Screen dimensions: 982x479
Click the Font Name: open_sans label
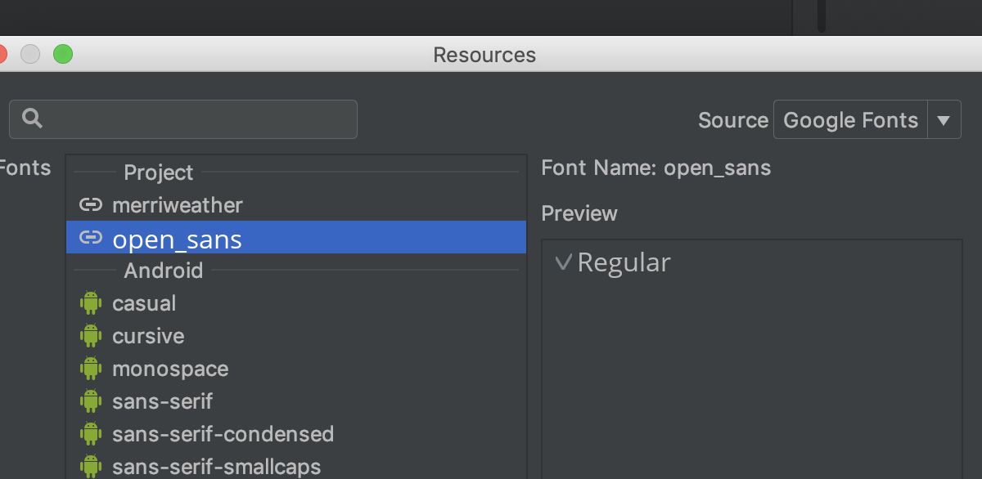coord(656,168)
